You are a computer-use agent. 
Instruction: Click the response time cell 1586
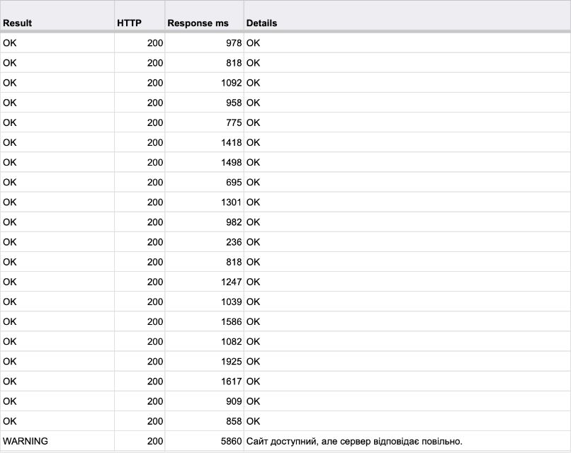[x=204, y=321]
